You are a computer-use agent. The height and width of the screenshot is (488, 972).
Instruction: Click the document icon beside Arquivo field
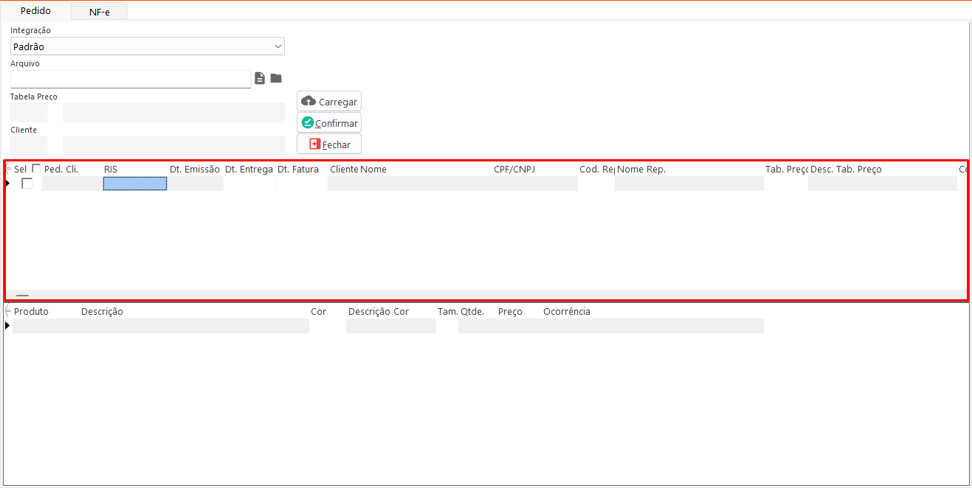pyautogui.click(x=260, y=78)
